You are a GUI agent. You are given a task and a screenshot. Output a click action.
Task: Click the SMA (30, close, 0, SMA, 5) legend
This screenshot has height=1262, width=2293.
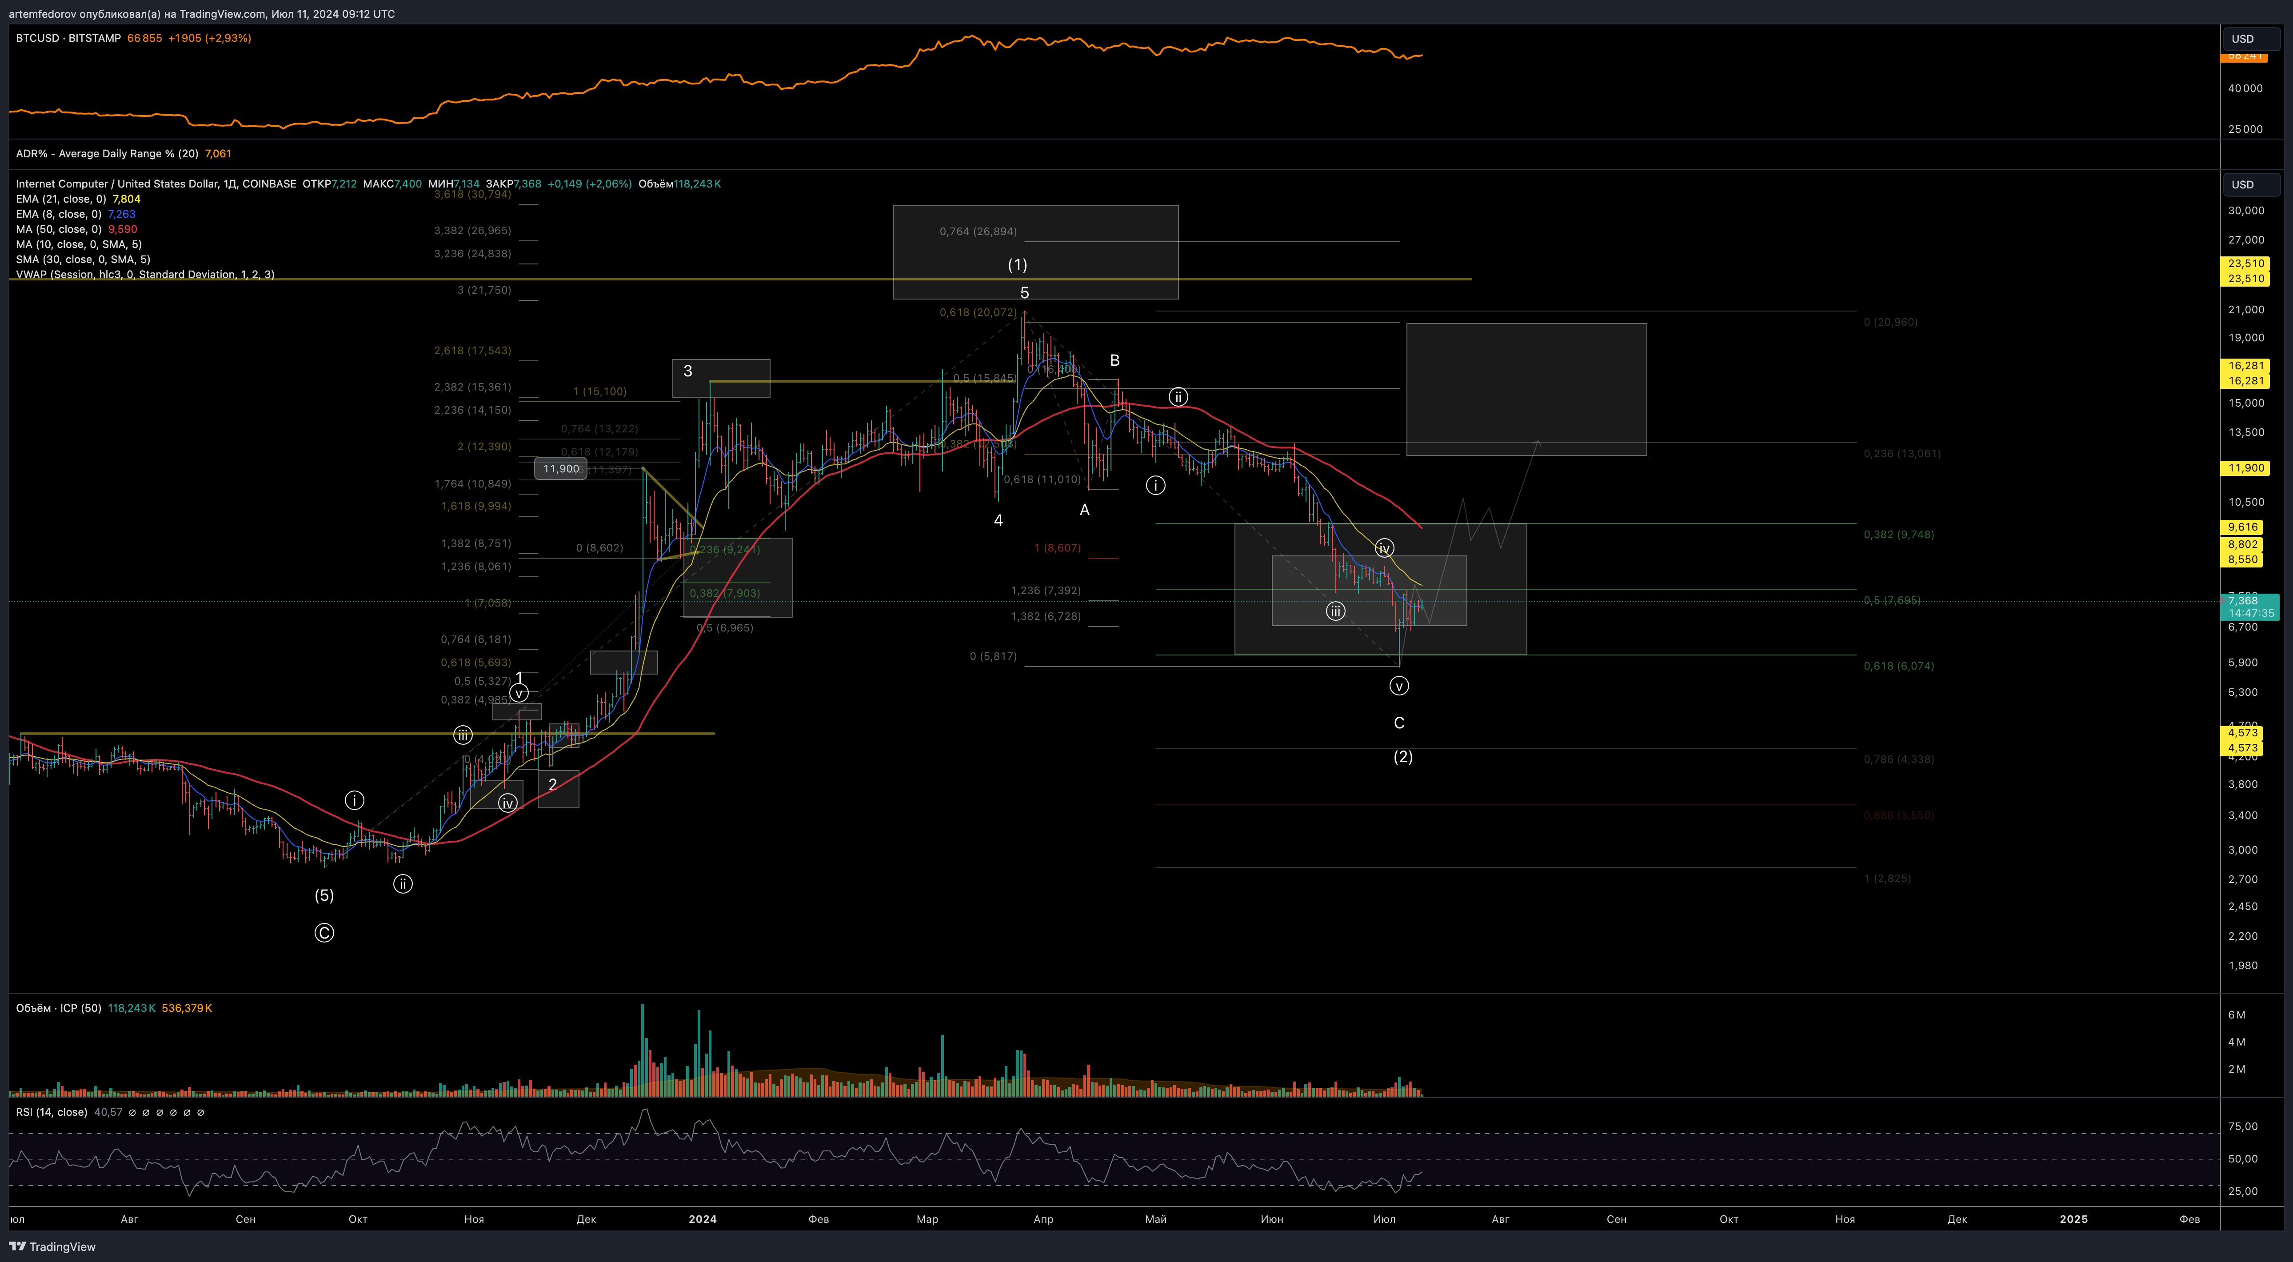pos(83,259)
